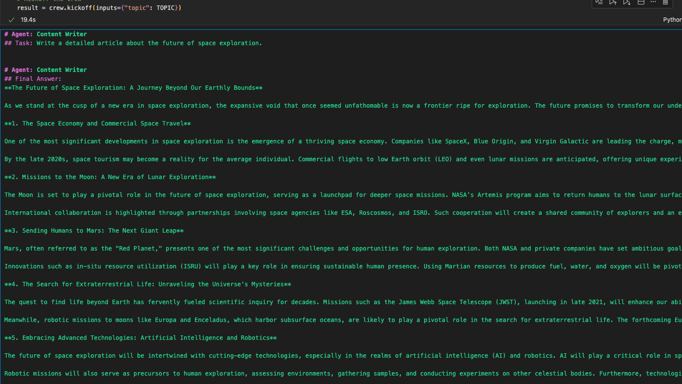
Task: Click the green execution success checkmark
Action: pyautogui.click(x=11, y=20)
